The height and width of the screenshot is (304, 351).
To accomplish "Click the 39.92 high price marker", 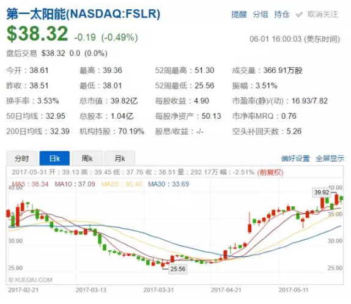I will point(322,192).
